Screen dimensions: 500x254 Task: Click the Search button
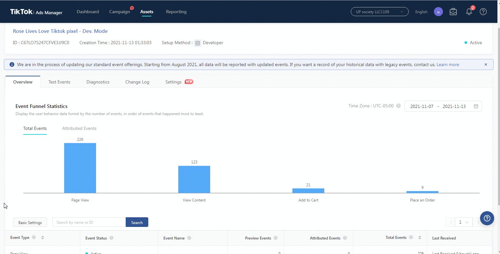[x=137, y=222]
